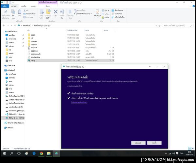Refresh the ESD-ISO folder view
Image resolution: width=196 pixels, height=163 pixels.
pyautogui.click(x=159, y=25)
